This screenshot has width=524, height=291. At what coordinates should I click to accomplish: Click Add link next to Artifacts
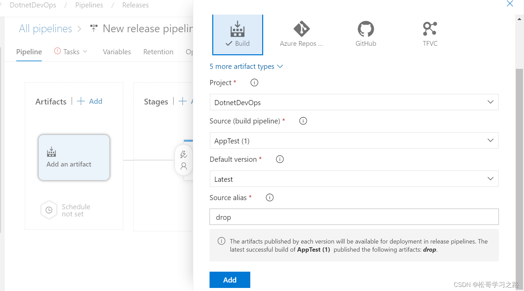tap(90, 101)
